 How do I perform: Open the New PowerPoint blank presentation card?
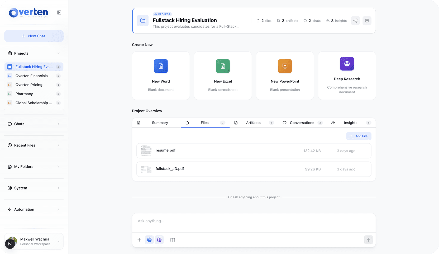pos(285,76)
